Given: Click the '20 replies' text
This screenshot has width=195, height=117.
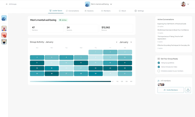Looking at the screenshot, I should pyautogui.click(x=160, y=26).
